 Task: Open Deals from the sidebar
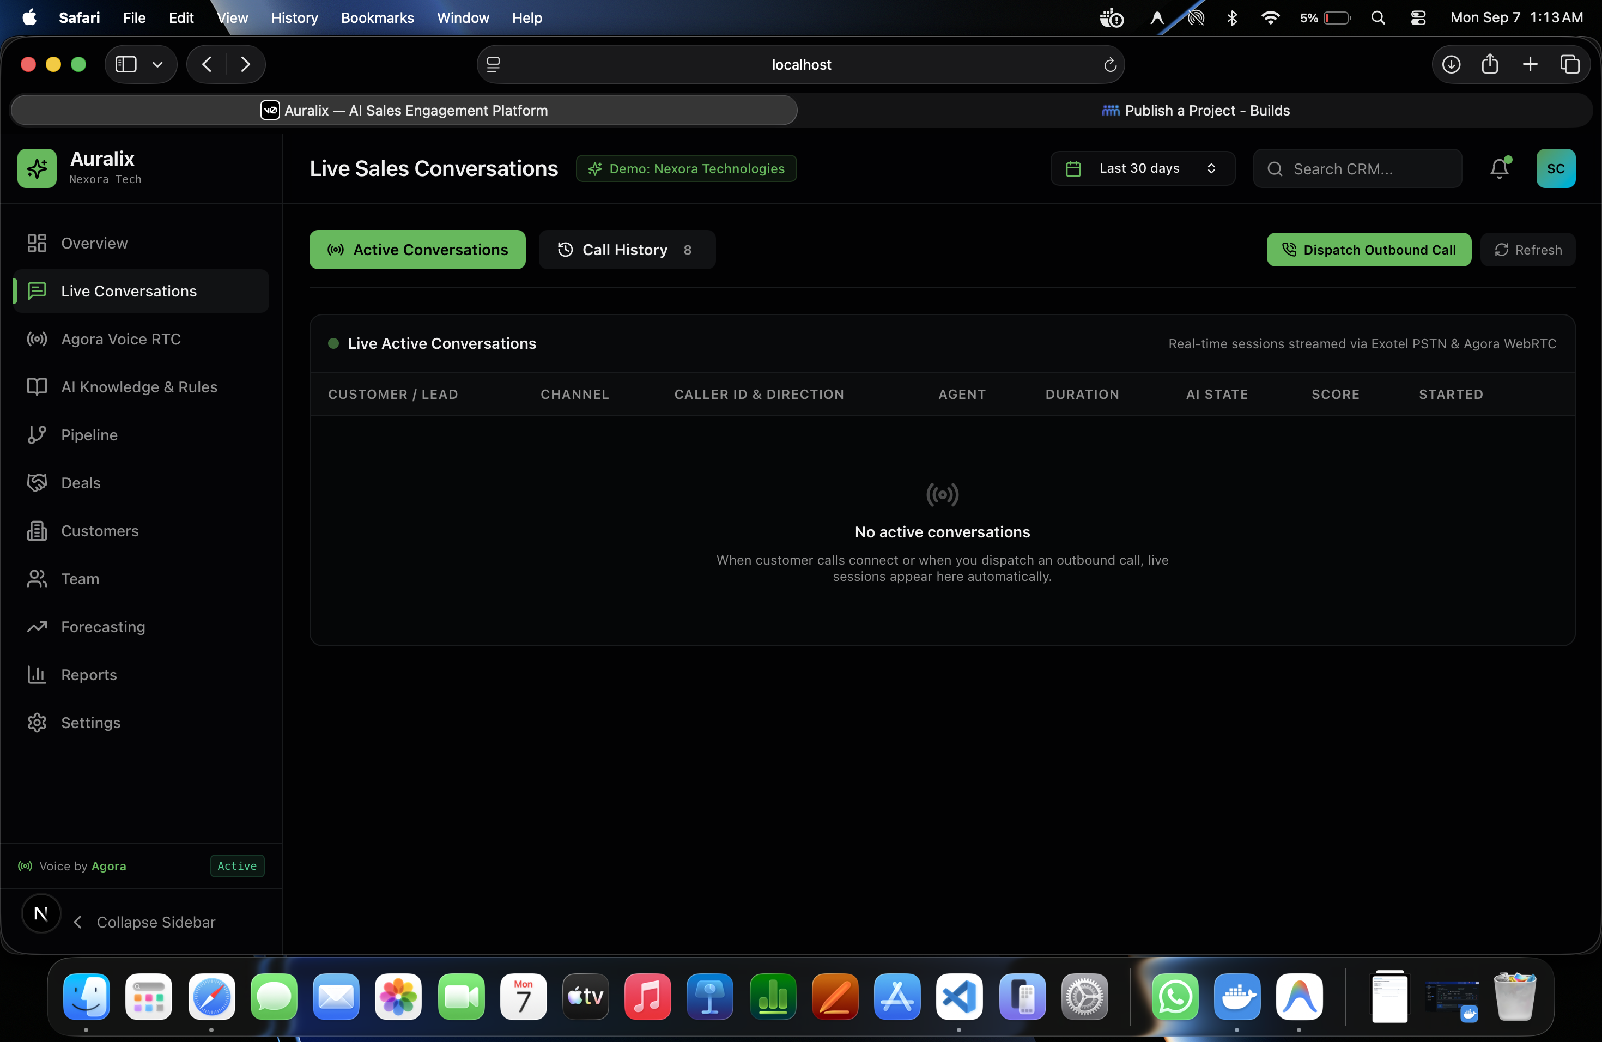pos(141,483)
